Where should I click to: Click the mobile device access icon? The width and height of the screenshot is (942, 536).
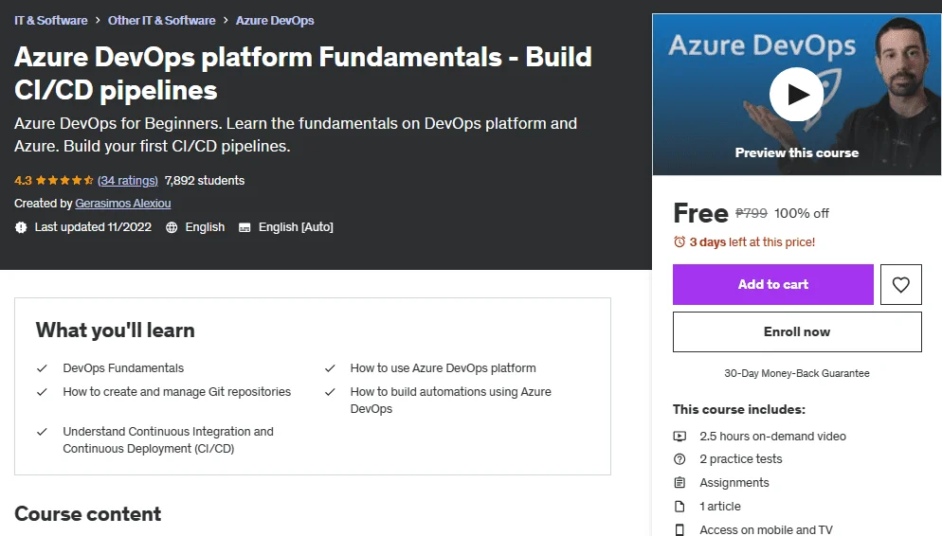679,530
